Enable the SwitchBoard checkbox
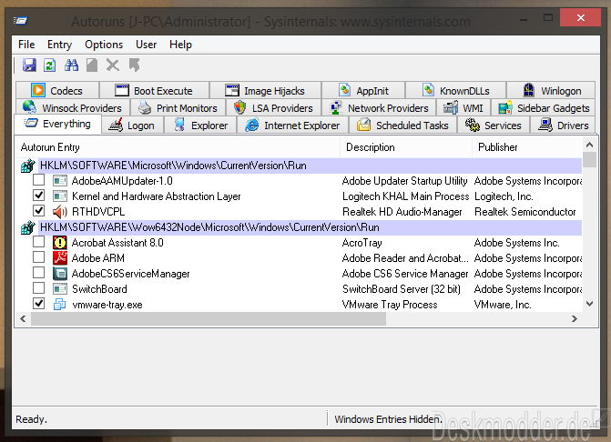 [38, 288]
